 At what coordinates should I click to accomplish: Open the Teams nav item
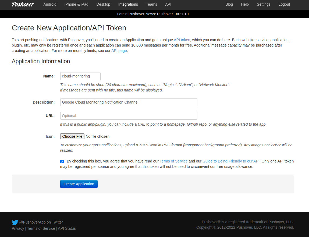[152, 4]
